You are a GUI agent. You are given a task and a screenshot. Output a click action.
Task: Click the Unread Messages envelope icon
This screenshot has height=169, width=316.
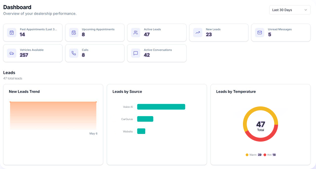pyautogui.click(x=259, y=32)
